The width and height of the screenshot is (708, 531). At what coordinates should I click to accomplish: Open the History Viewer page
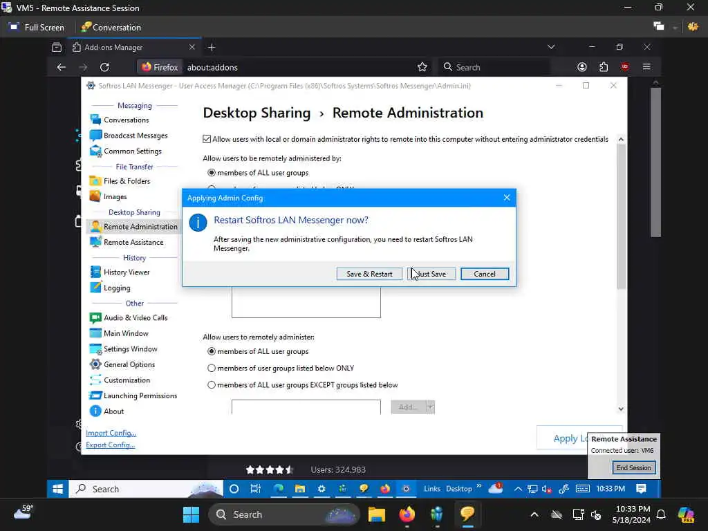(x=120, y=272)
